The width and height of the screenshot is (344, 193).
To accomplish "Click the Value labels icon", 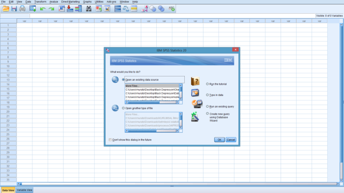I will pos(144,9).
